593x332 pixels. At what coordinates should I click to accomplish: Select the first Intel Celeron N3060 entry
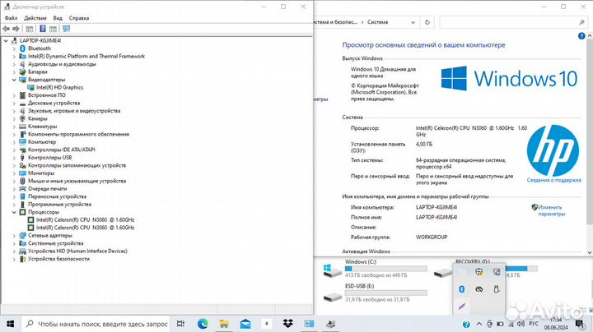click(85, 220)
